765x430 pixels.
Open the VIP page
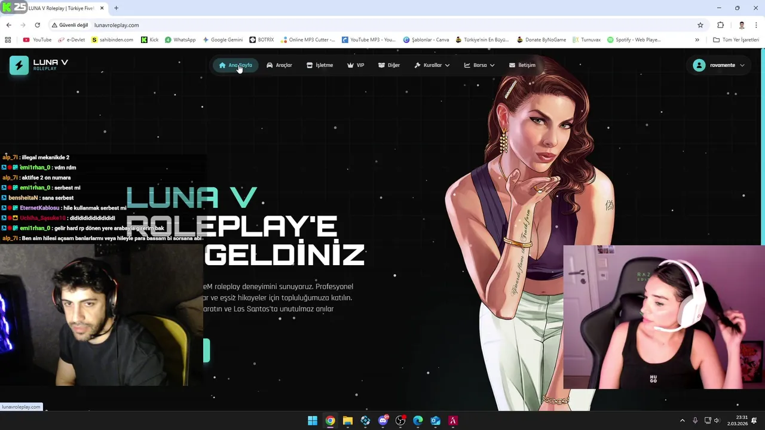pos(356,65)
